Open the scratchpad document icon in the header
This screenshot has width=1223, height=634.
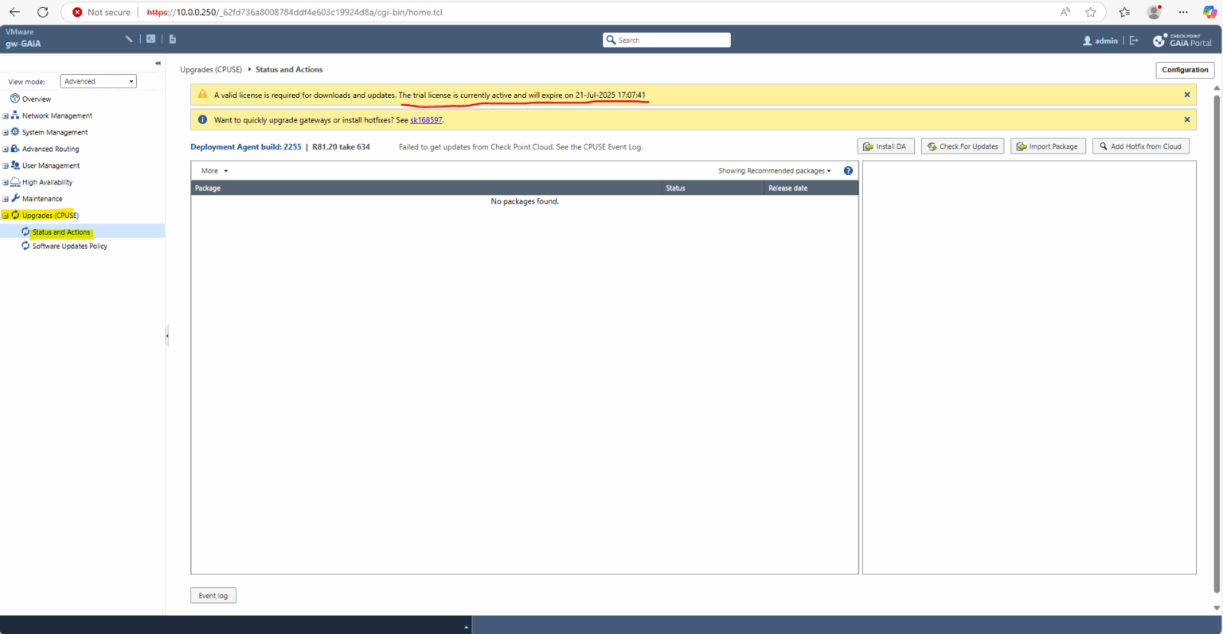coord(172,38)
